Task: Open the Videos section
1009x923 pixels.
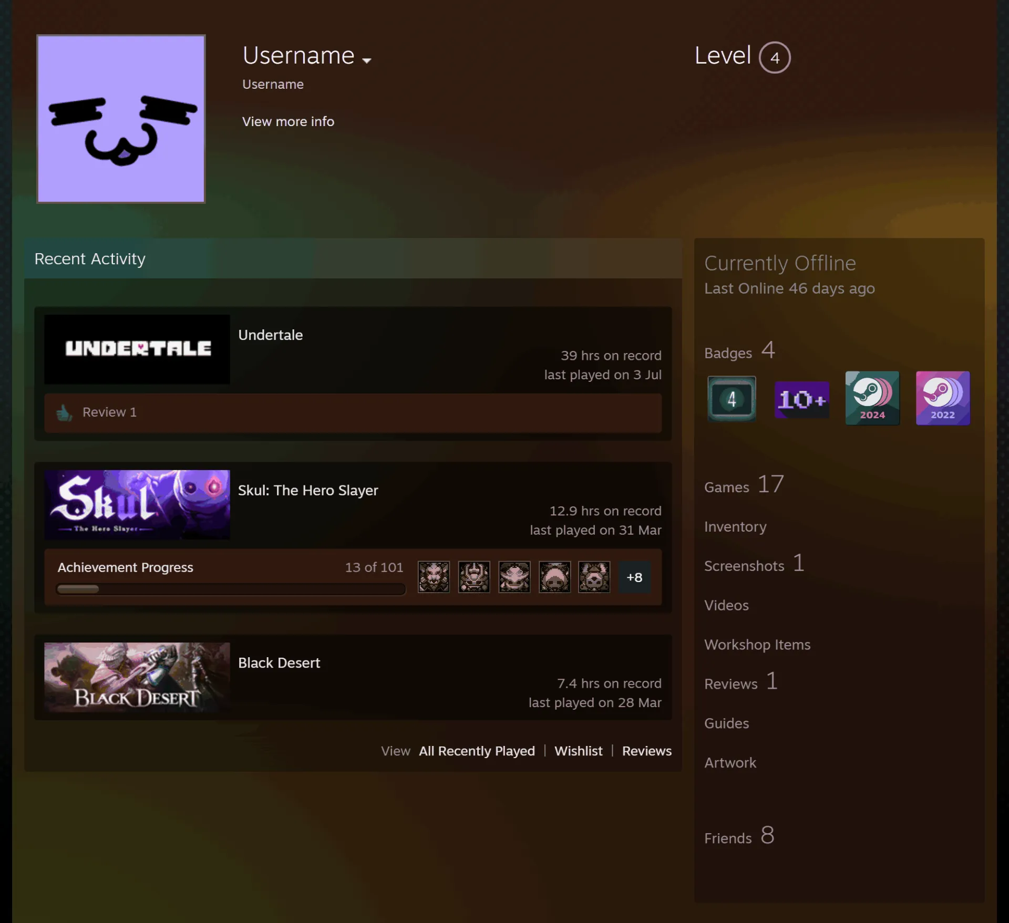Action: [726, 605]
